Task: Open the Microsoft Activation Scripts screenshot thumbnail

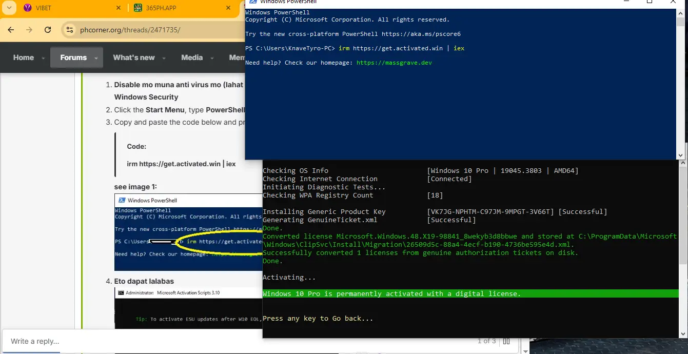Action: tap(188, 308)
